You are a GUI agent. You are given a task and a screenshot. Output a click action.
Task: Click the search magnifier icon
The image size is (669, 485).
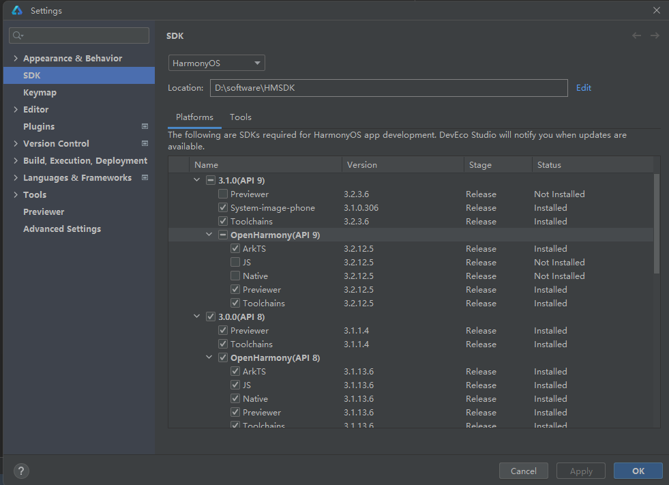coord(18,35)
